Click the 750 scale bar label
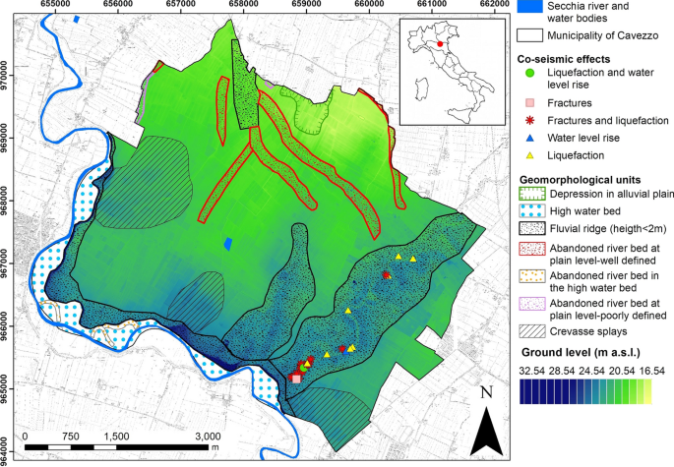Viewport: 674px width, 467px height. coord(71,437)
